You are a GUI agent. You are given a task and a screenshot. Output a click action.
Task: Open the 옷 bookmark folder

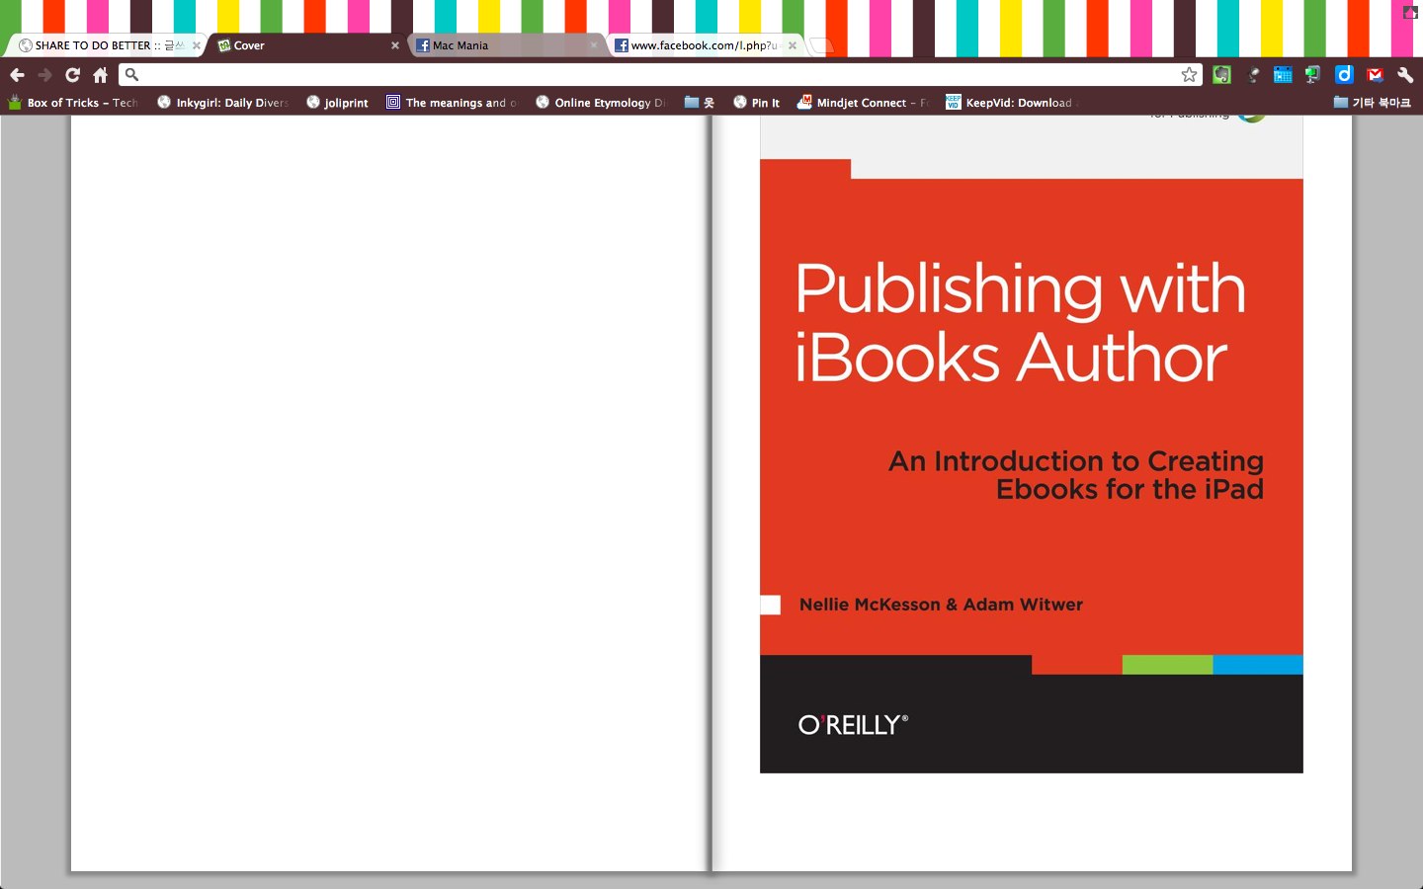click(700, 103)
